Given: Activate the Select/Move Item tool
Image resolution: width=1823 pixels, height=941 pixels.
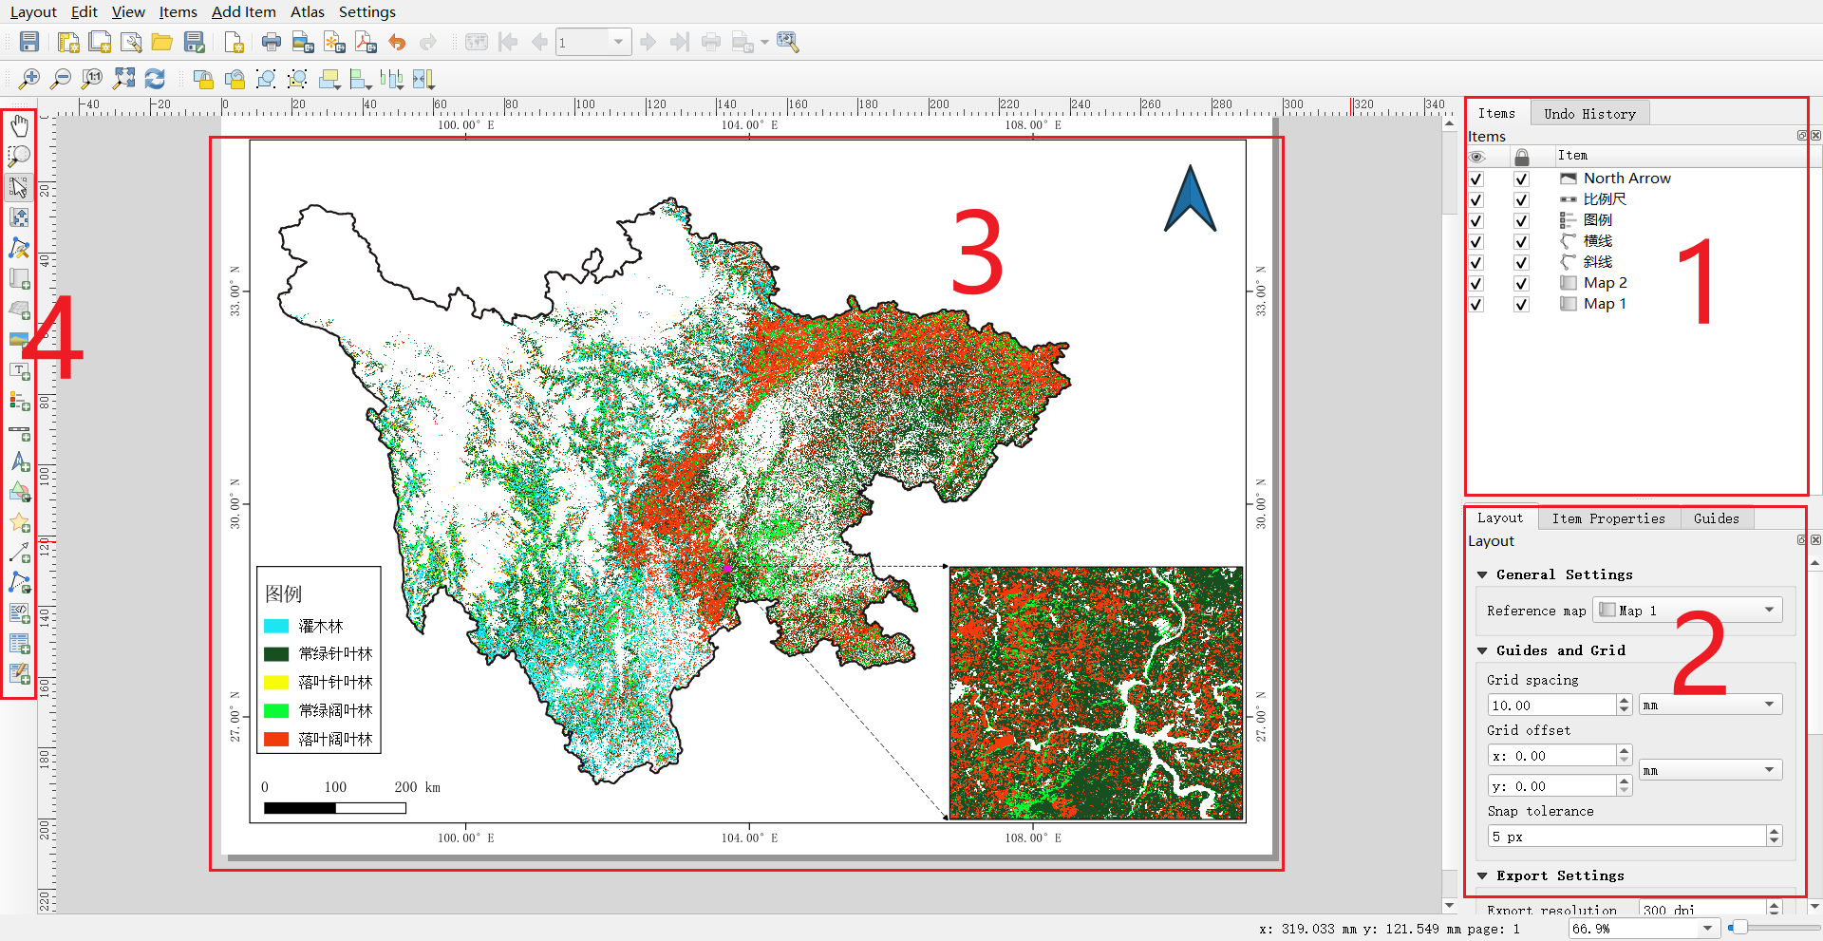Looking at the screenshot, I should (18, 189).
